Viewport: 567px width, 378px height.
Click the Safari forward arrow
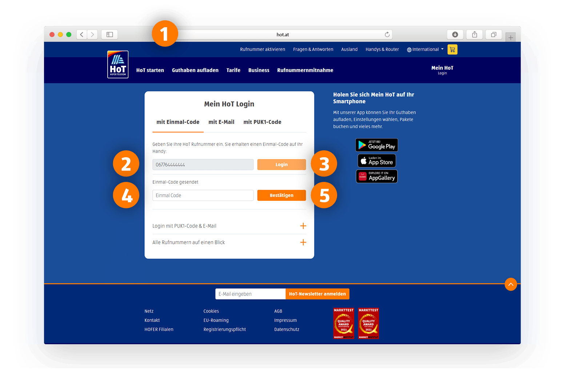(92, 34)
